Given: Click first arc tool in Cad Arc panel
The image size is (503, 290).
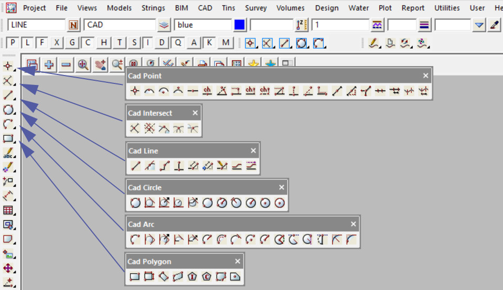Looking at the screenshot, I should tap(135, 240).
